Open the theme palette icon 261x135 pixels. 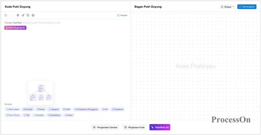pos(18,15)
